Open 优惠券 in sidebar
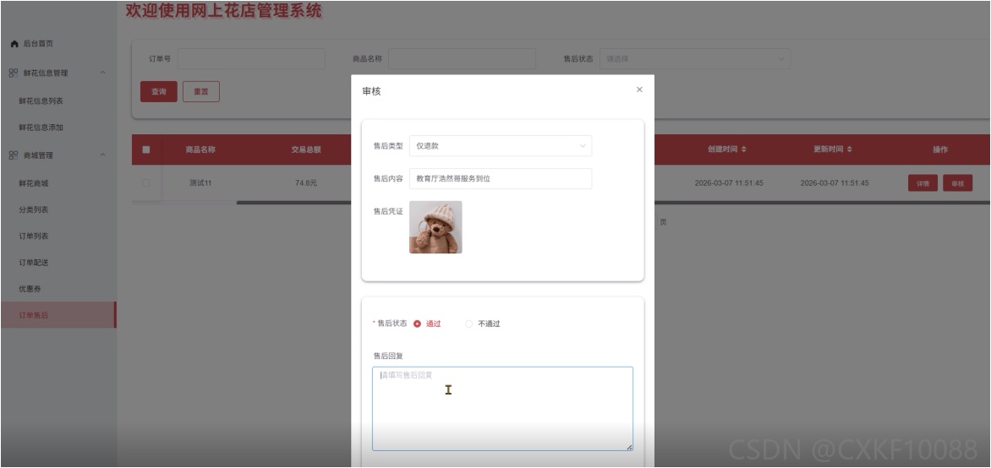This screenshot has width=991, height=468. pyautogui.click(x=30, y=289)
